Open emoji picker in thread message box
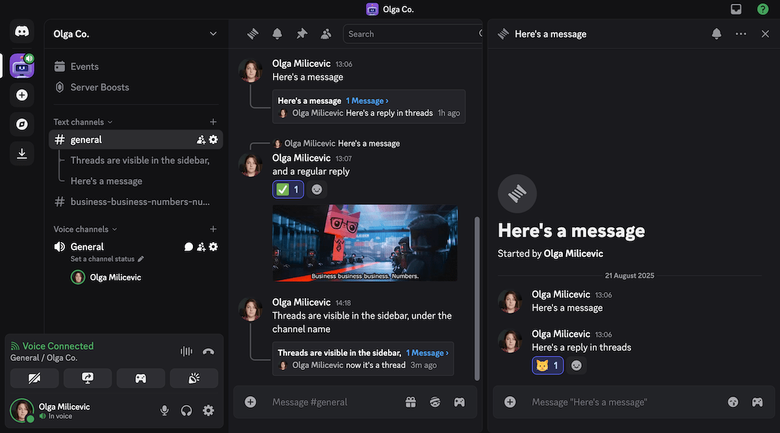The width and height of the screenshot is (780, 433). 733,402
